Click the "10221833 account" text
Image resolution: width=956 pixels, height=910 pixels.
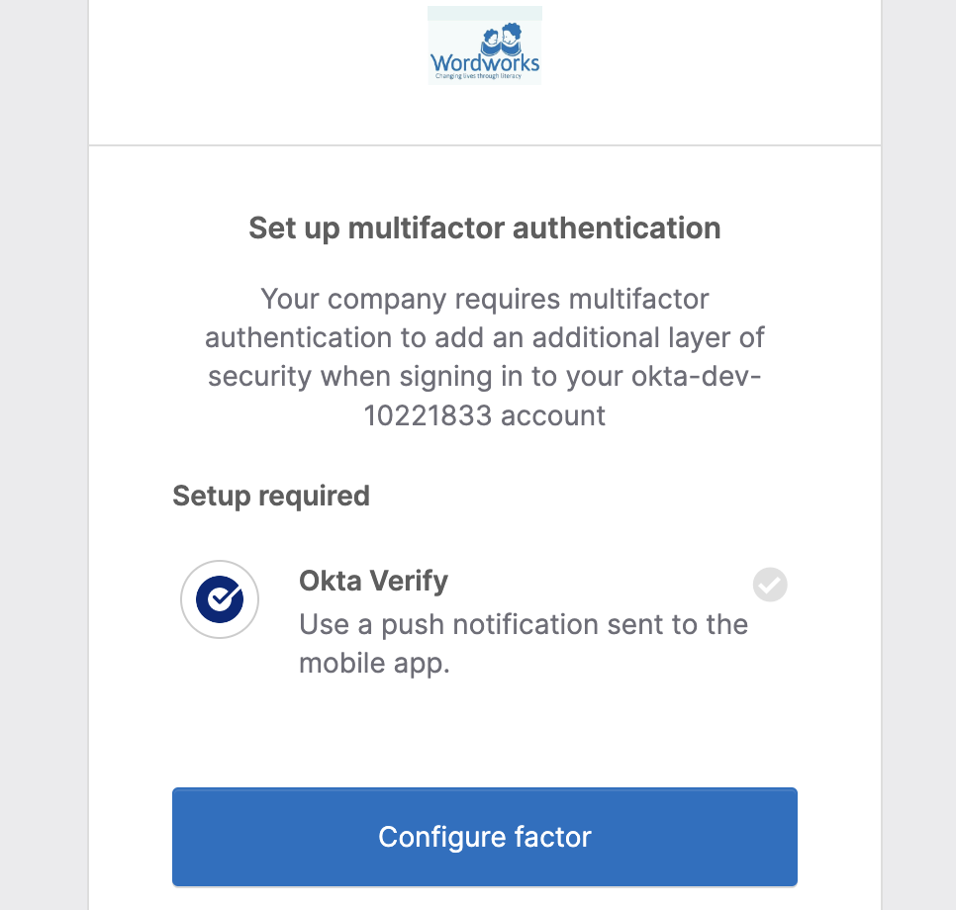pos(484,415)
